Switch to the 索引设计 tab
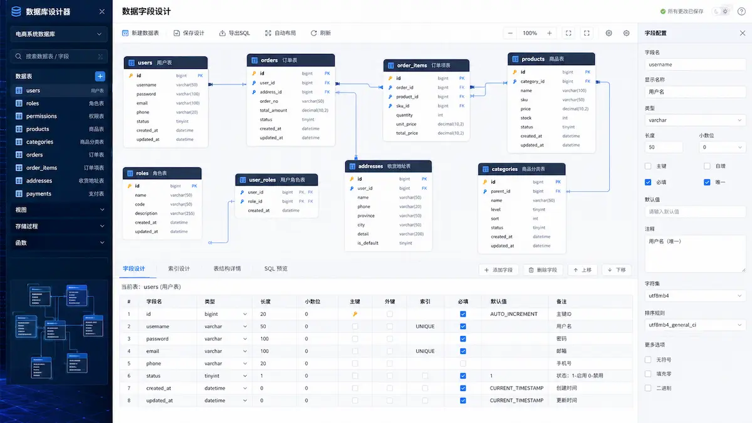 179,269
